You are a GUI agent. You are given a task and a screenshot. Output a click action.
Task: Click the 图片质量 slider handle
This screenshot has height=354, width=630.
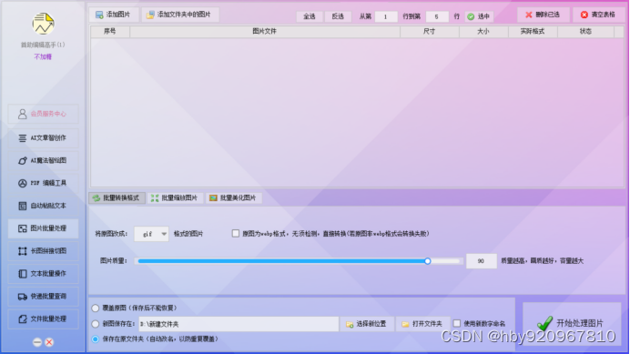pos(428,261)
